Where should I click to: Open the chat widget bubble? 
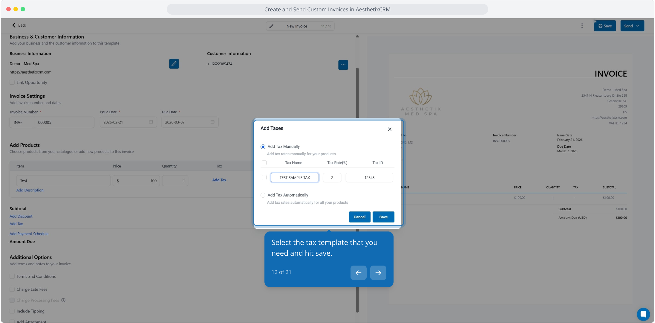[x=643, y=314]
